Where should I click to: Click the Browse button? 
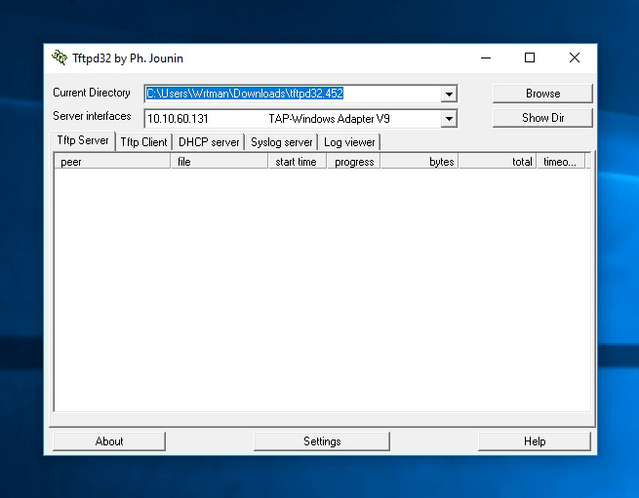(x=542, y=94)
